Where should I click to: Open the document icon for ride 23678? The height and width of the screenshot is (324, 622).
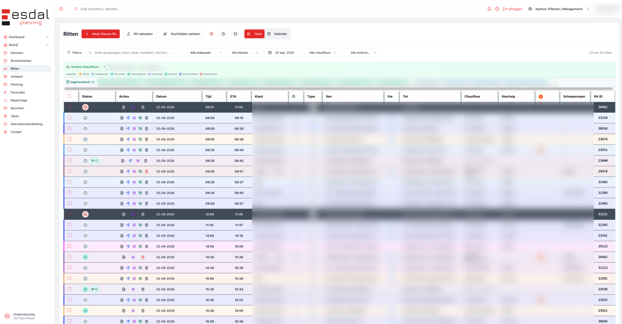coord(122,139)
